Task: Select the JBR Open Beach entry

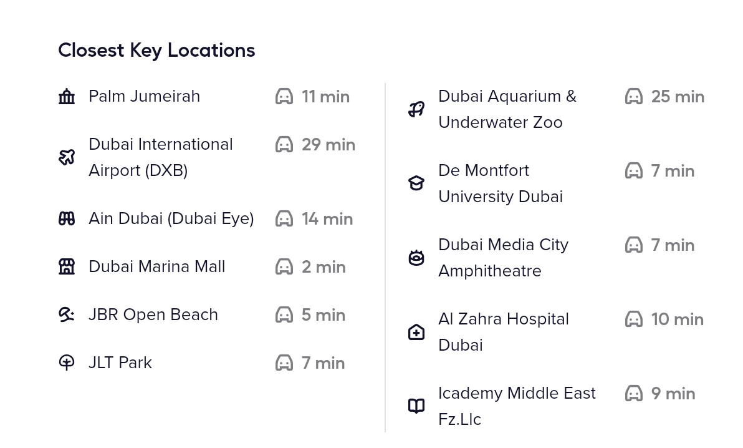Action: [153, 314]
